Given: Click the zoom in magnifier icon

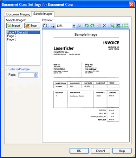Looking at the screenshot, I should 53,26.
